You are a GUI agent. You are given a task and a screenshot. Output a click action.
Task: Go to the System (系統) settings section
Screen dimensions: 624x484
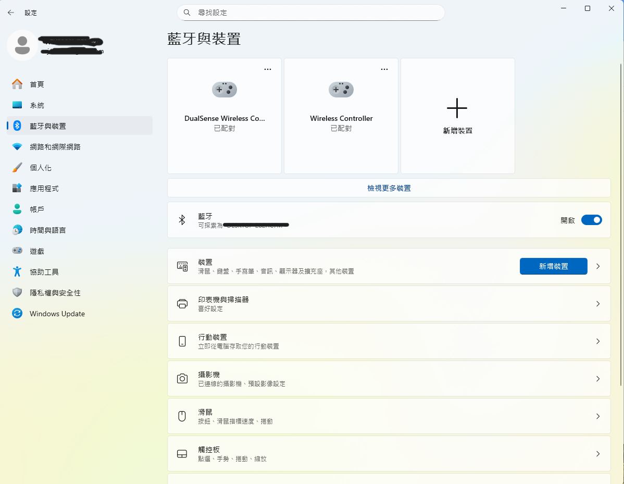37,105
